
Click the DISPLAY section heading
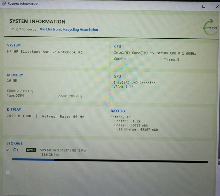click(14, 109)
